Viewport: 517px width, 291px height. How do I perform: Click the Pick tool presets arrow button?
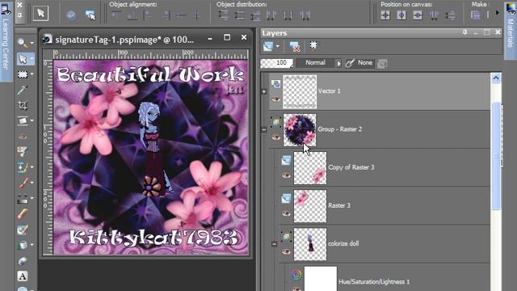pos(40,13)
